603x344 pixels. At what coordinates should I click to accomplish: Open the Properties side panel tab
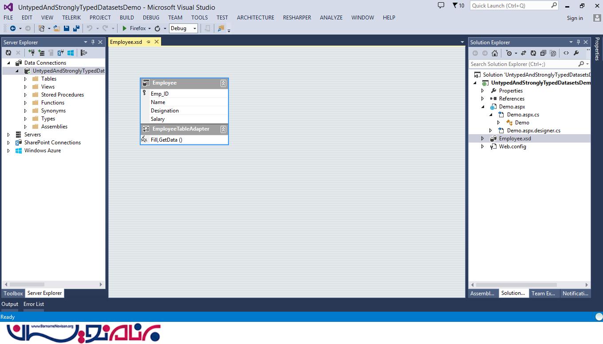[x=597, y=49]
